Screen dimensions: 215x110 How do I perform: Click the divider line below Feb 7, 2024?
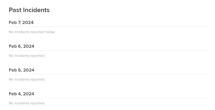tap(109, 26)
